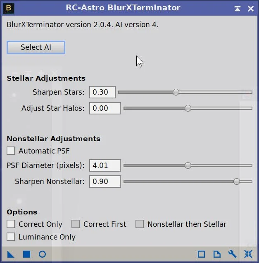
Task: Click the Options heading
Action: (x=22, y=212)
